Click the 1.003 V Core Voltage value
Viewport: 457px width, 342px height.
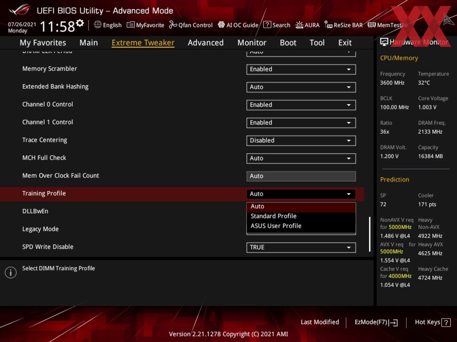[x=427, y=107]
